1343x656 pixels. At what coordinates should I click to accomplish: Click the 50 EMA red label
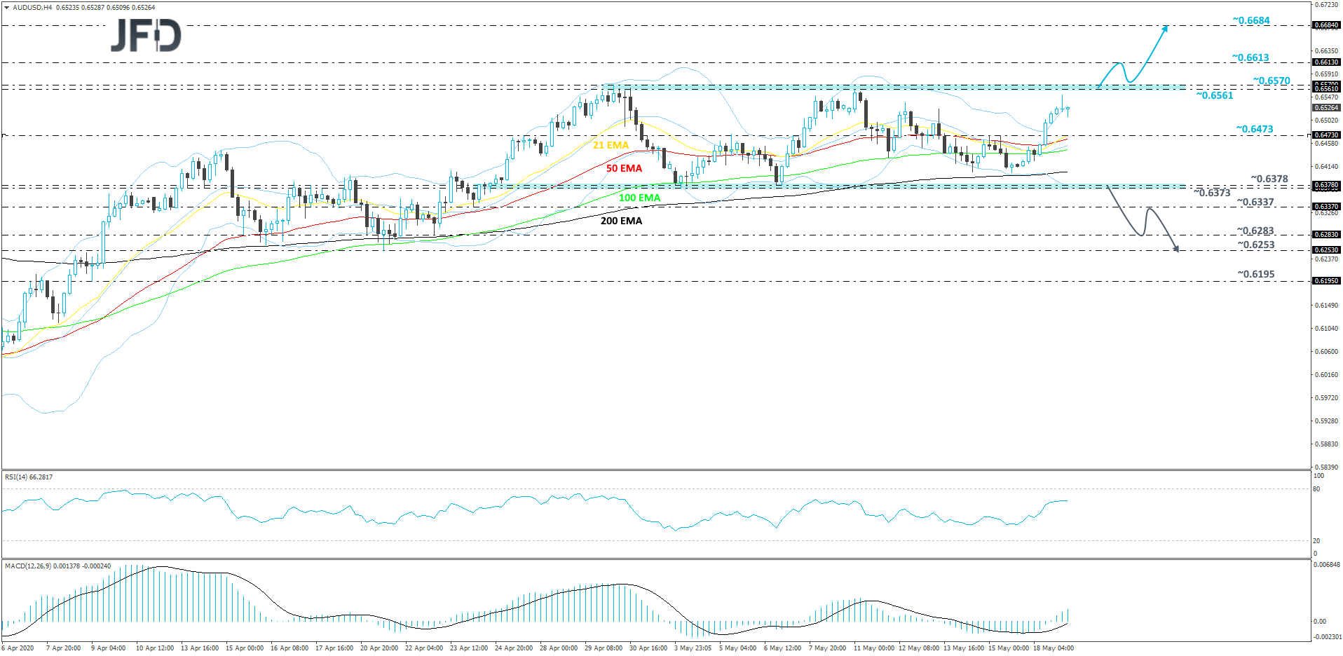click(624, 168)
